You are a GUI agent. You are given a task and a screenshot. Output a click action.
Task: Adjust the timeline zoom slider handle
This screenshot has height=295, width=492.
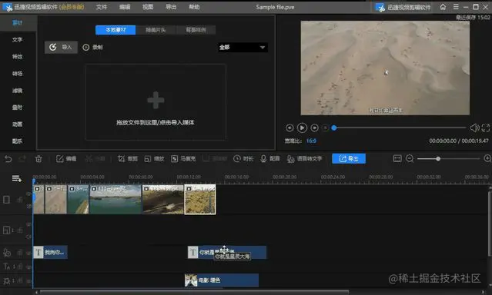pos(438,159)
